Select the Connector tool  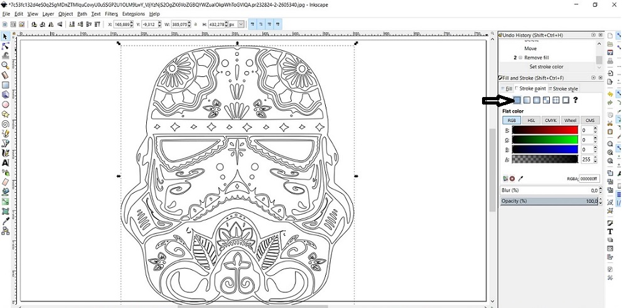[5, 231]
